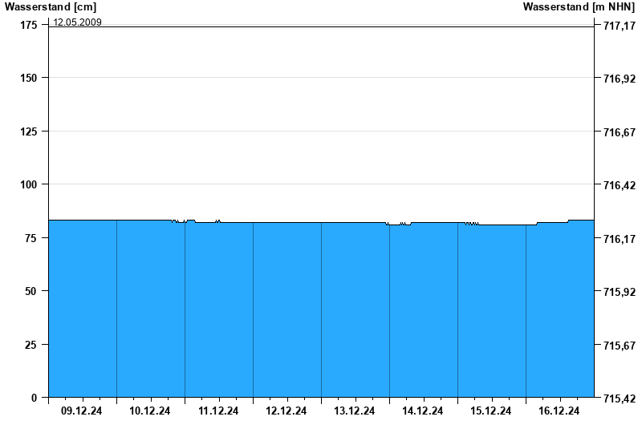
Task: Select the 715,92 right axis value
Action: click(619, 292)
